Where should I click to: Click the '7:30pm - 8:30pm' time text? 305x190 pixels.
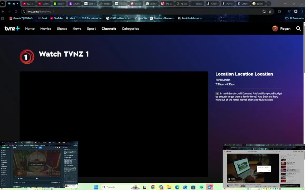point(225,84)
